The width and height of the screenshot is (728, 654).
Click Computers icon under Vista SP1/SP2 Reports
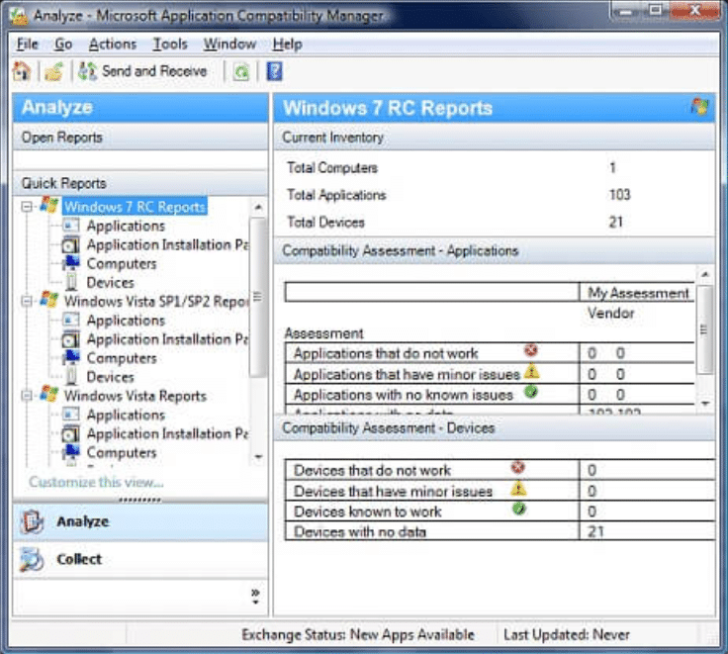(71, 357)
